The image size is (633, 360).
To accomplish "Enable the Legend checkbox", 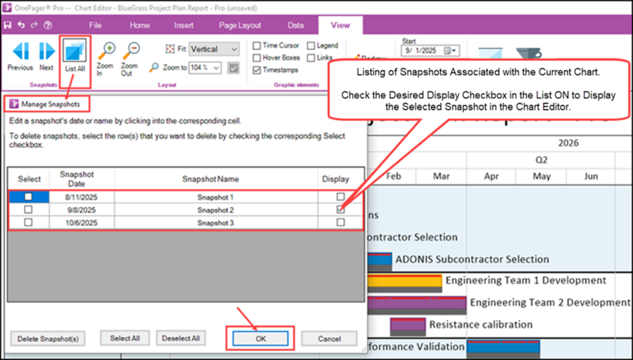I will (x=310, y=46).
